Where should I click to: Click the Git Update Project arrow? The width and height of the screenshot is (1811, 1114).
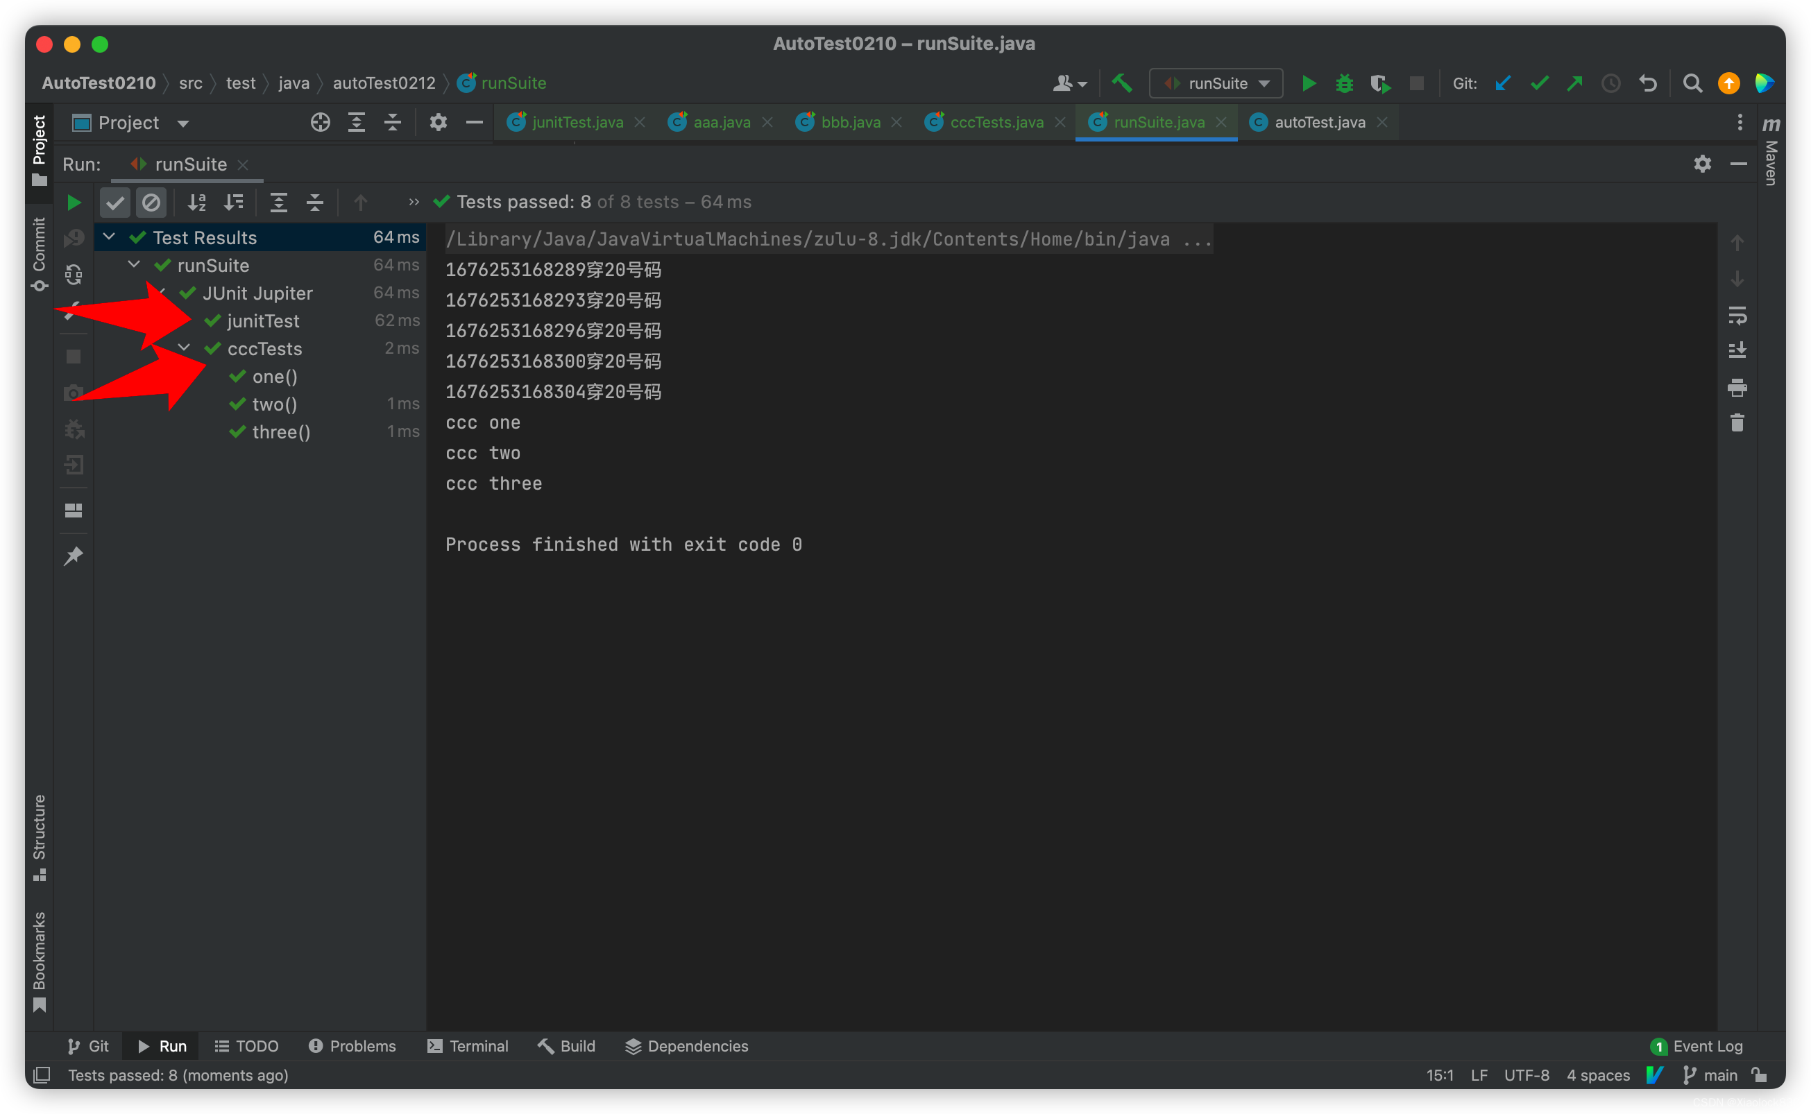tap(1503, 83)
